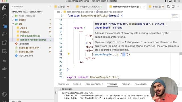Toggle primary sidebar layout icon in title bar

pyautogui.click(x=166, y=1)
